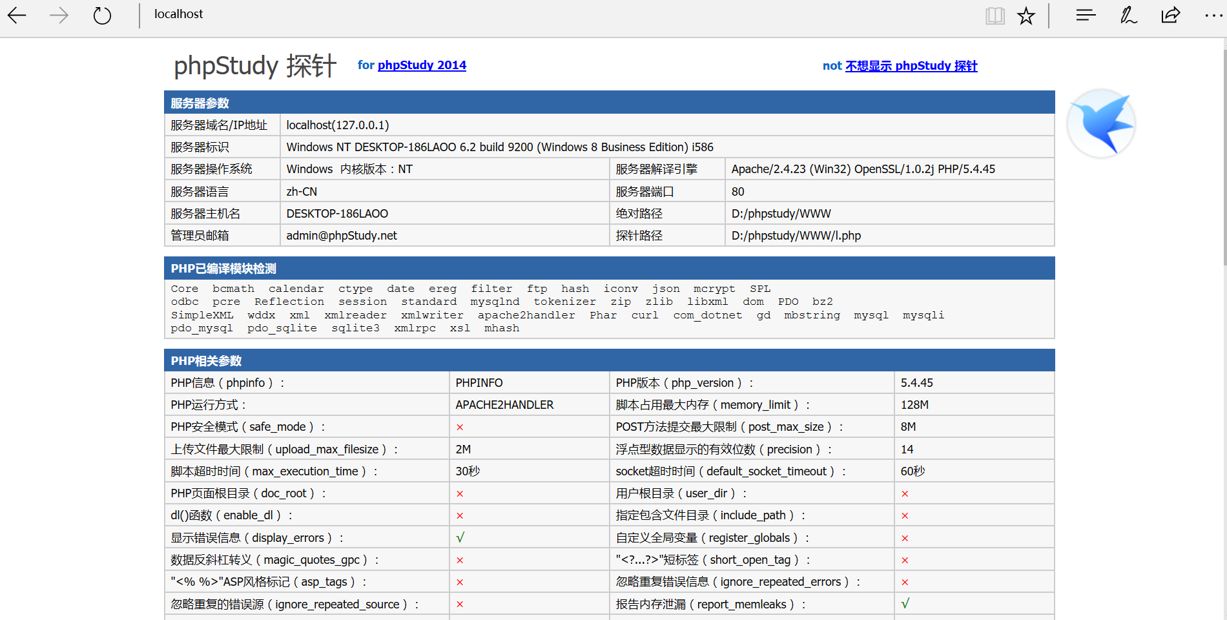Click the post_max_size value 8M
The image size is (1227, 620).
pos(908,427)
